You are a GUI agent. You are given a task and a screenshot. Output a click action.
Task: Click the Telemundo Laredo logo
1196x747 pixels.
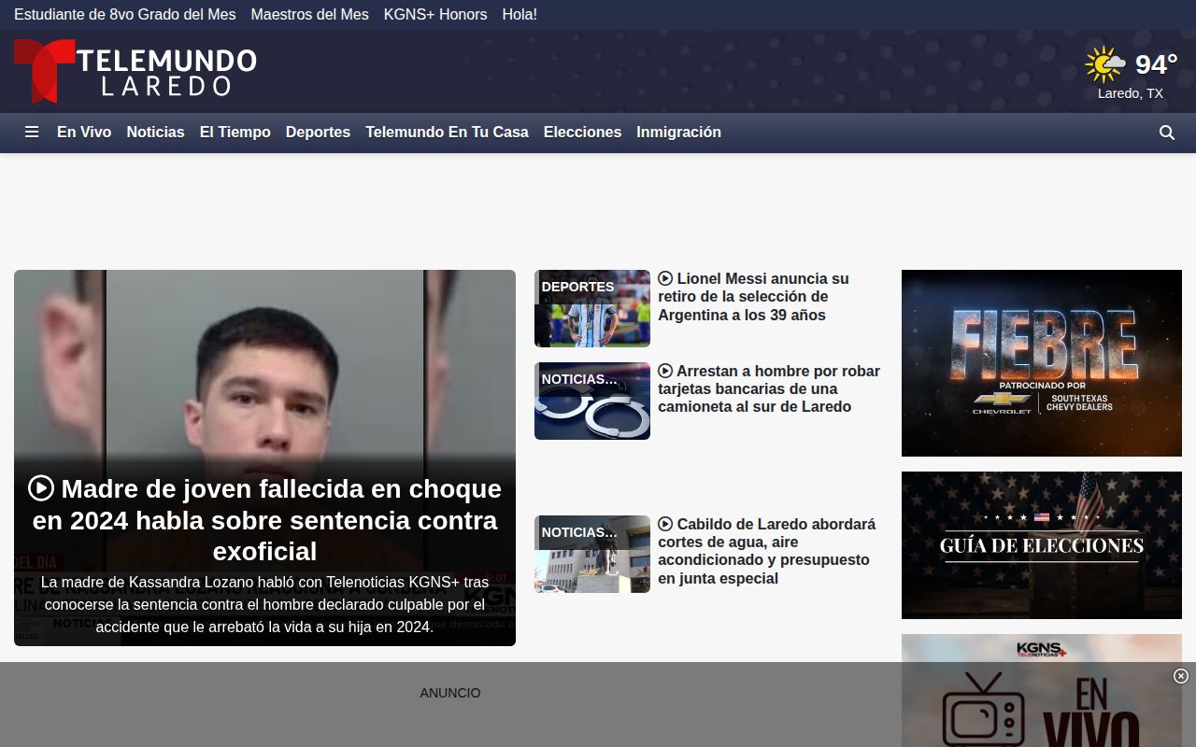click(135, 71)
